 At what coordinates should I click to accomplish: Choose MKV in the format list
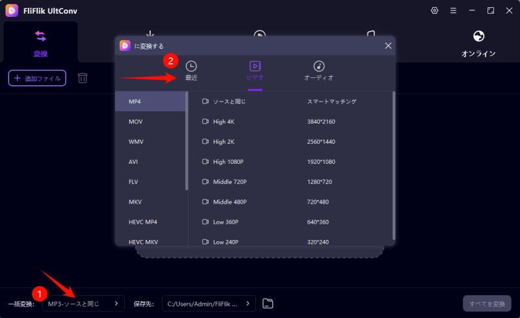point(150,202)
